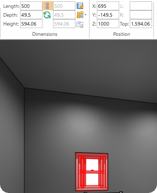Click the Dimensions group label

coord(45,34)
